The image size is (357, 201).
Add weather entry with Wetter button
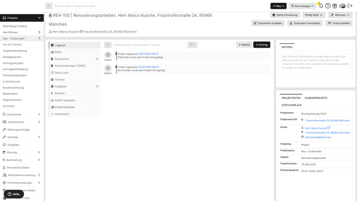tap(244, 45)
